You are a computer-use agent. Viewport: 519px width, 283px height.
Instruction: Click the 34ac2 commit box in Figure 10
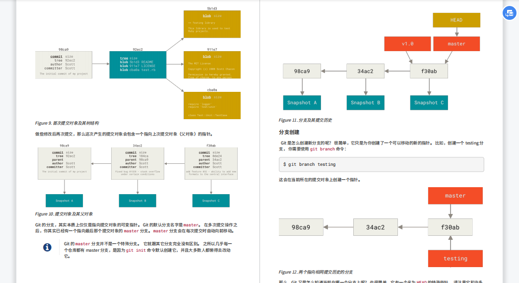pos(138,164)
